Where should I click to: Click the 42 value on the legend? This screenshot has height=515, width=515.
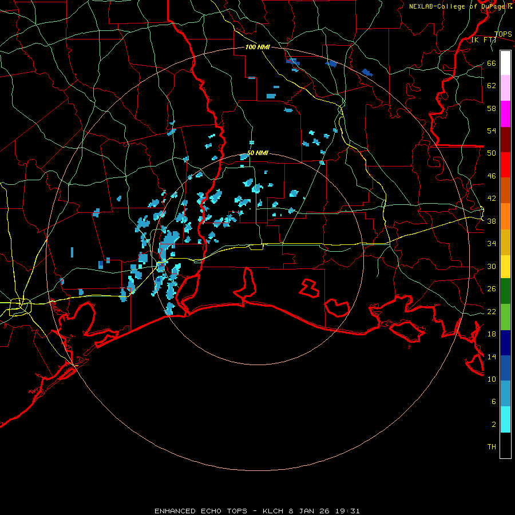pos(492,199)
